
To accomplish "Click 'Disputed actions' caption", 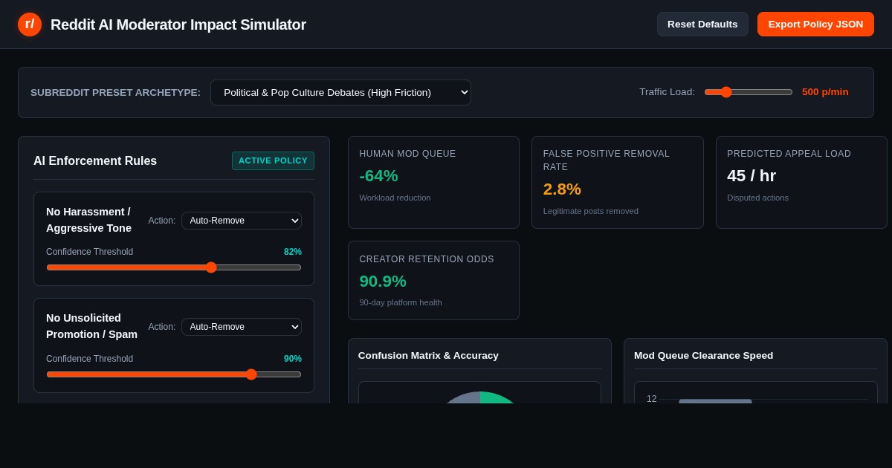I will click(757, 198).
